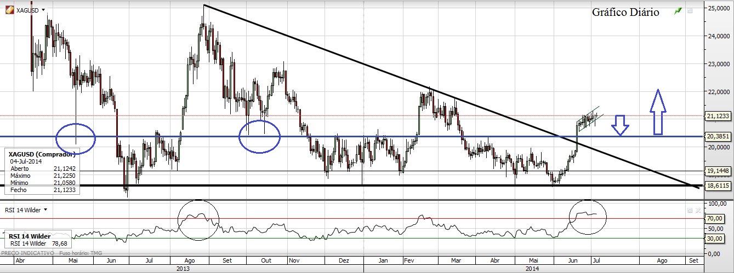Open the RSI 14 Wilder dropdown menu
Screen dimensions: 734x273
tap(45, 210)
